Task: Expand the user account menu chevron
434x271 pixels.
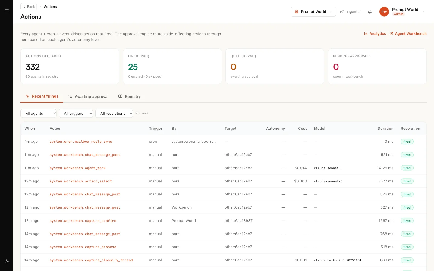Action: [x=423, y=12]
